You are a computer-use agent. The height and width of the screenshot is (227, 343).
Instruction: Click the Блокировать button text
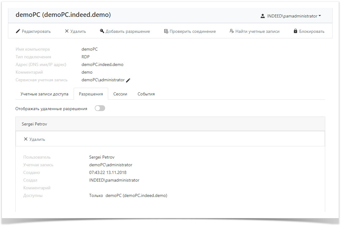pyautogui.click(x=311, y=31)
